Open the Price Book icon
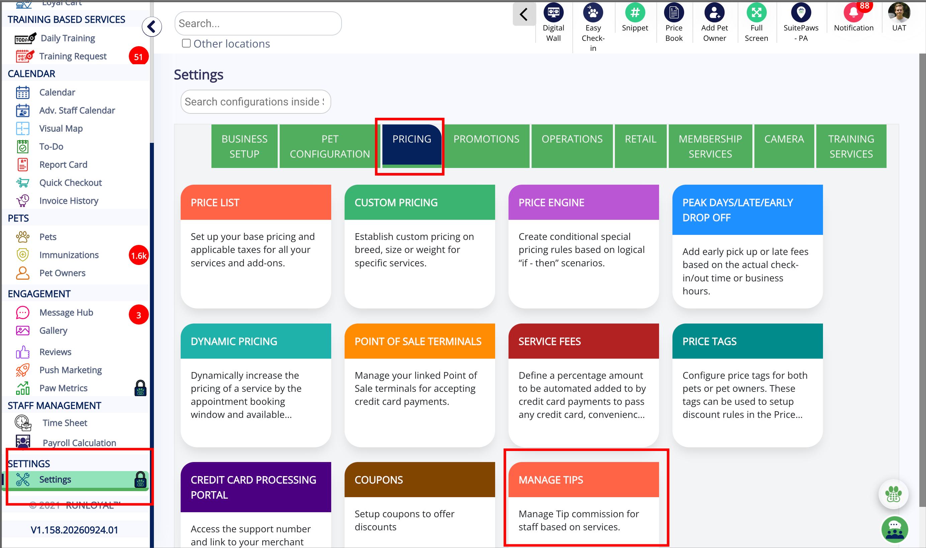The height and width of the screenshot is (548, 926). [x=674, y=13]
